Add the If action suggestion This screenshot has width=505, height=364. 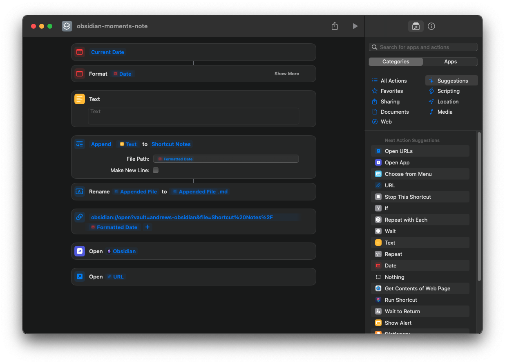pos(420,208)
